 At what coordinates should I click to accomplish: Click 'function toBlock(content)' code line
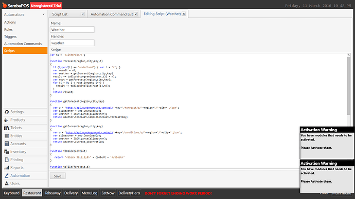tap(68, 151)
